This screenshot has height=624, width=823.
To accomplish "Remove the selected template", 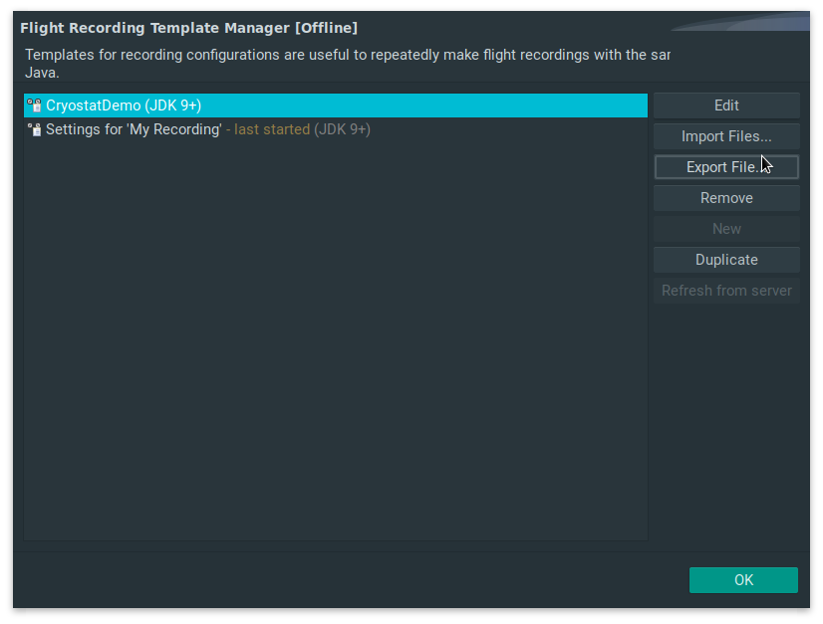I will (x=726, y=198).
